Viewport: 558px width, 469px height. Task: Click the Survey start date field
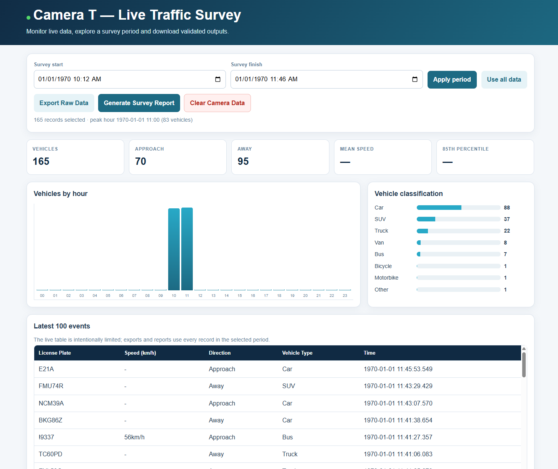(x=130, y=79)
